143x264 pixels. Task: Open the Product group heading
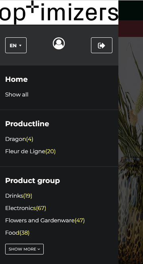tap(33, 181)
